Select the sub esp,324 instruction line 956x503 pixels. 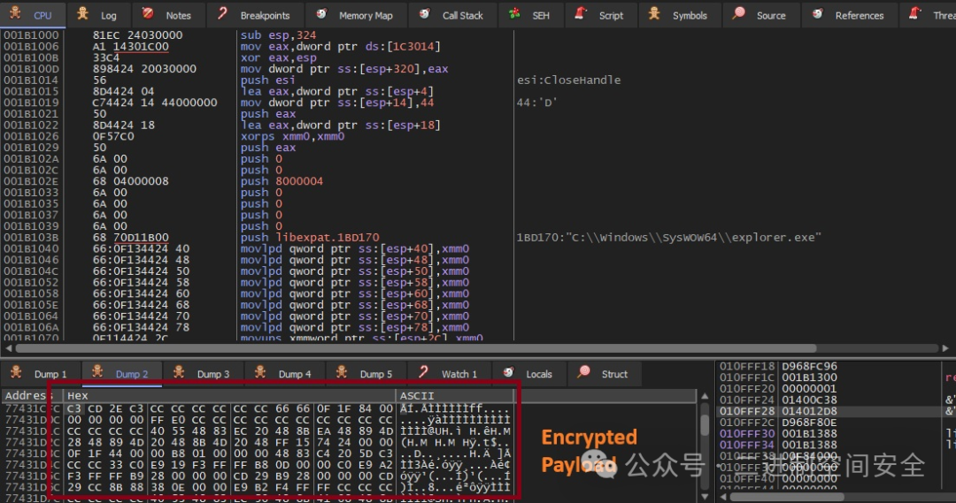(278, 35)
